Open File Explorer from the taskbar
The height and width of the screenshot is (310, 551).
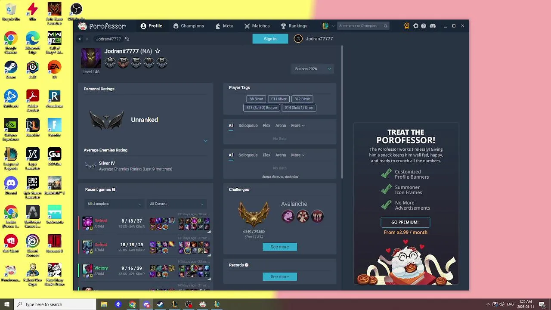tap(104, 304)
